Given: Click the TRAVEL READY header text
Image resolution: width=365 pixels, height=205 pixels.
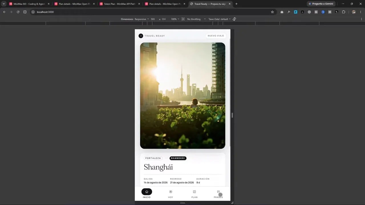Looking at the screenshot, I should [155, 36].
